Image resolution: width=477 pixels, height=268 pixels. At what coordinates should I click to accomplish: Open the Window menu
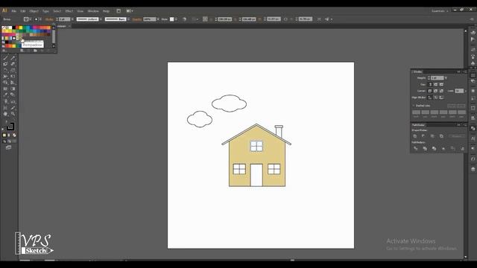(x=93, y=11)
